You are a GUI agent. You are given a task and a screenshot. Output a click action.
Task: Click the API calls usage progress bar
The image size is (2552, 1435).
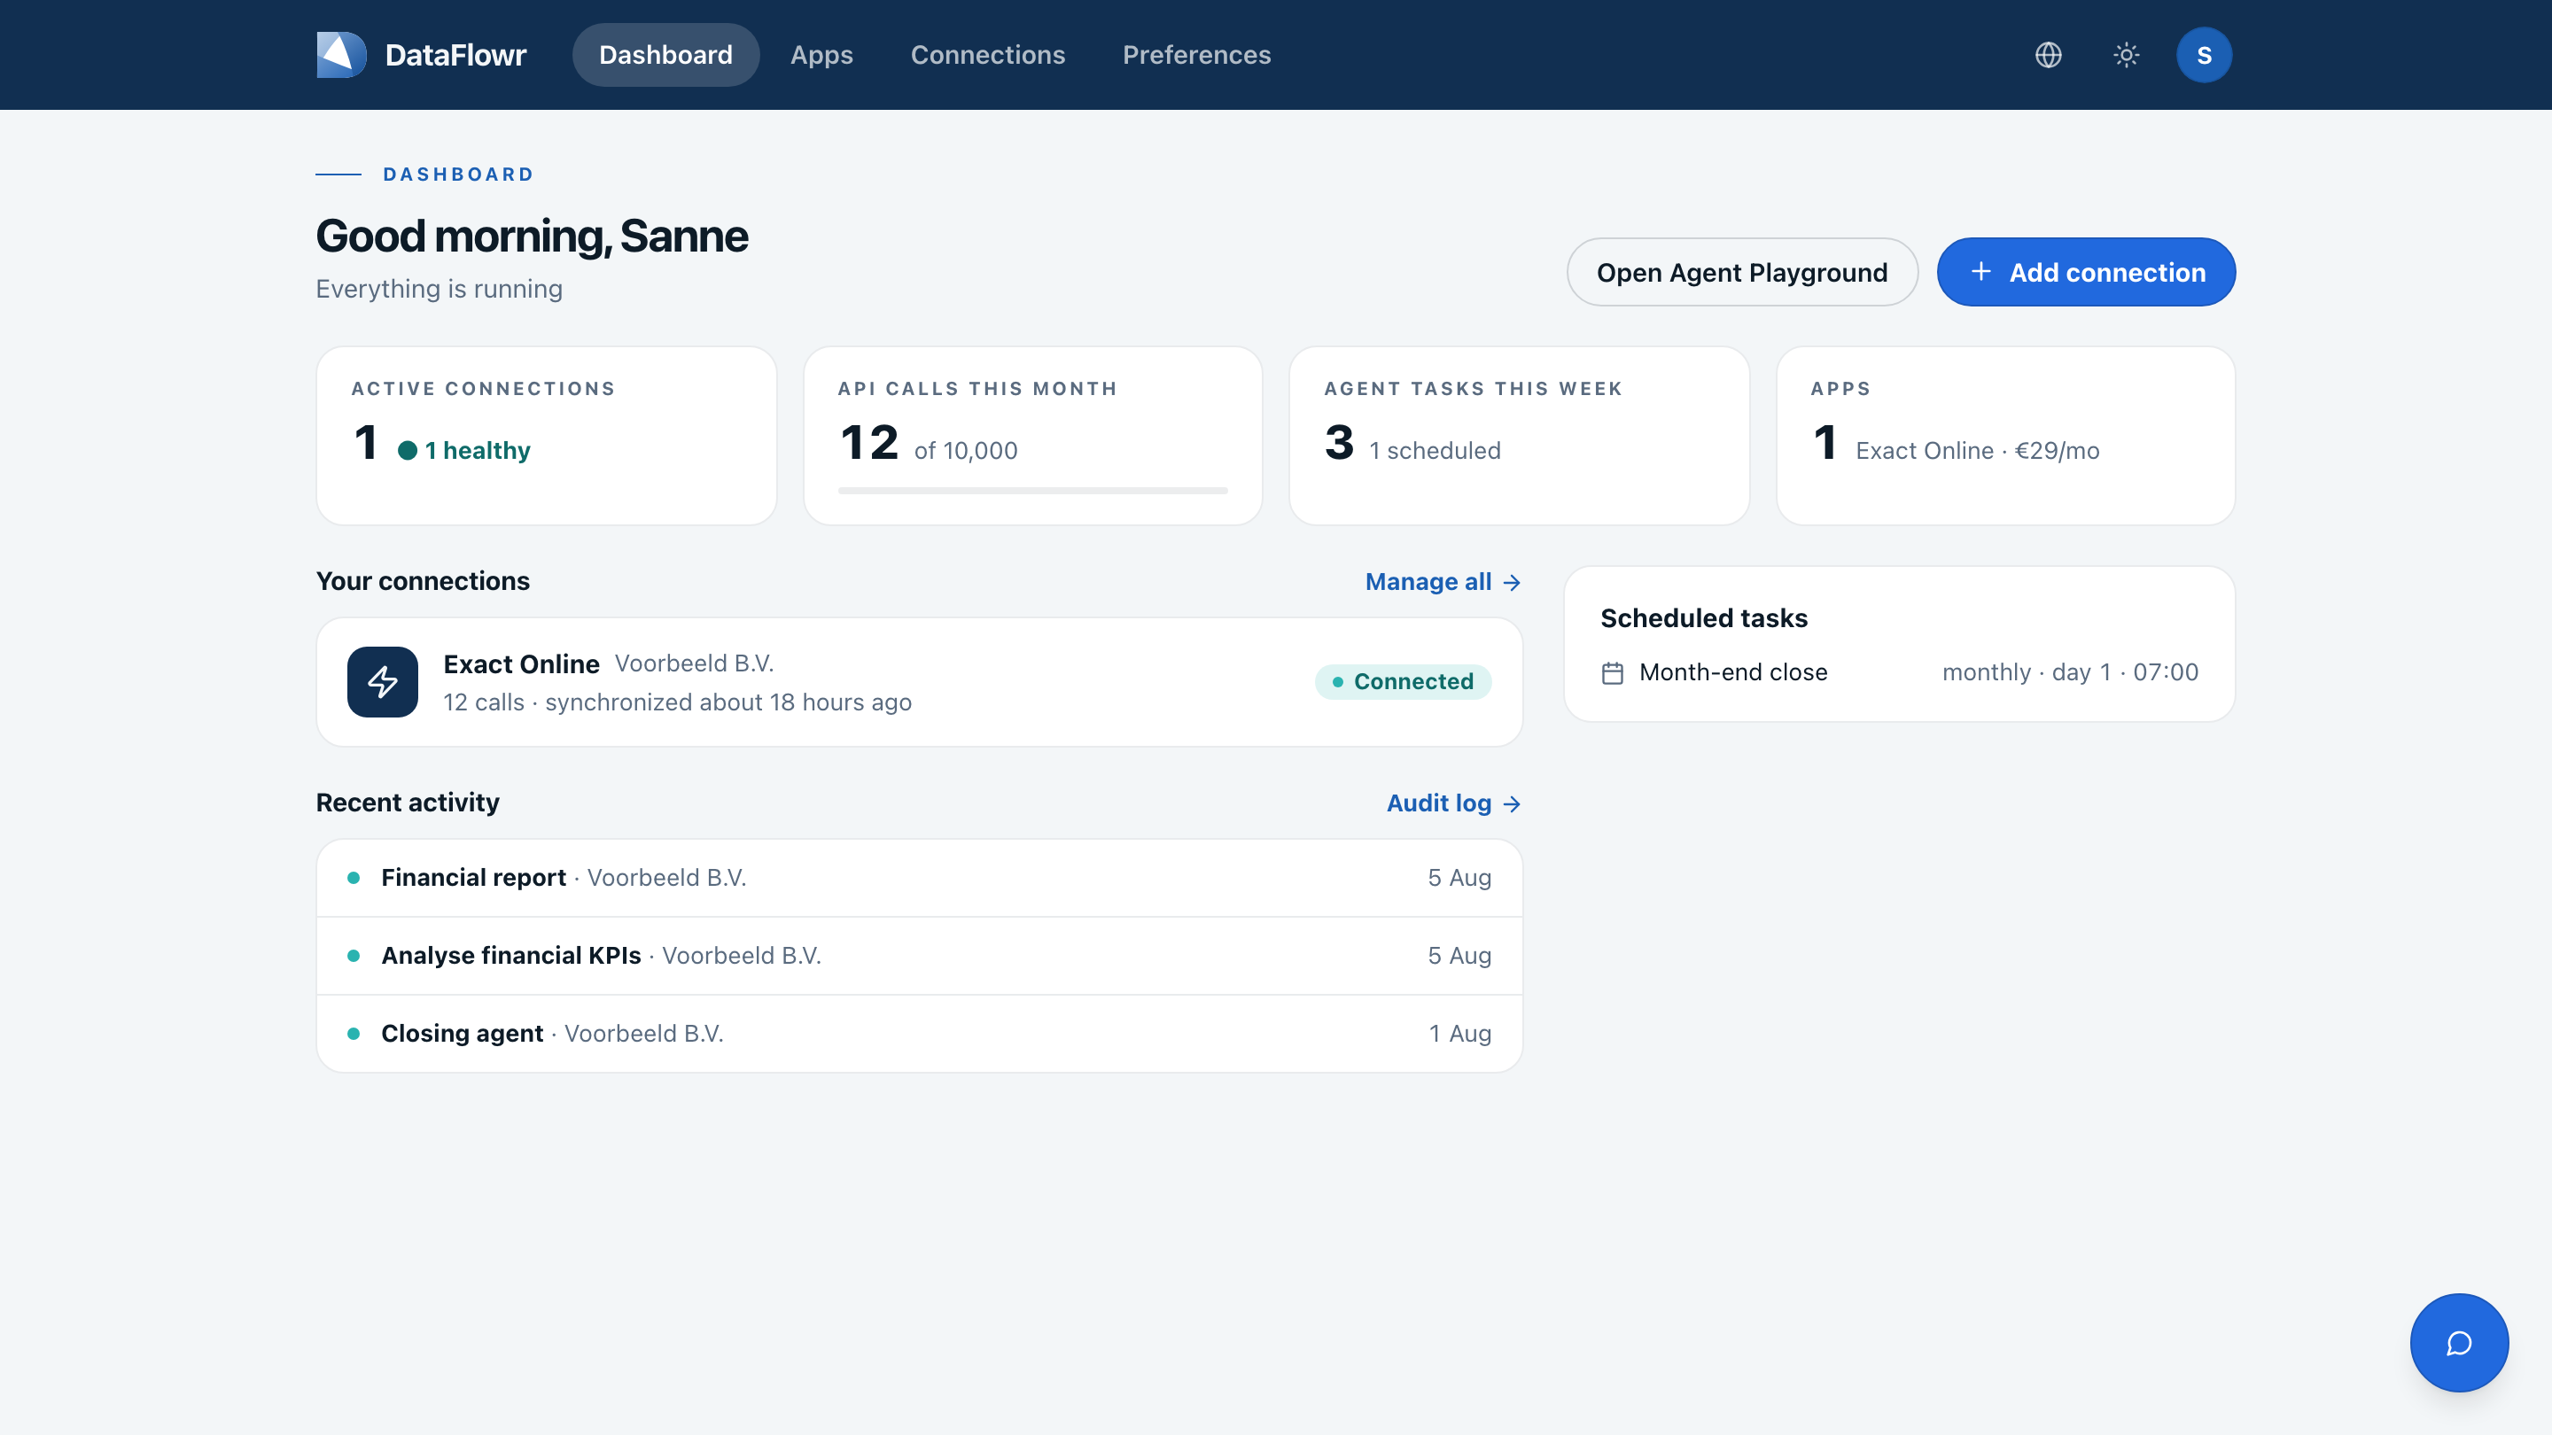1032,490
